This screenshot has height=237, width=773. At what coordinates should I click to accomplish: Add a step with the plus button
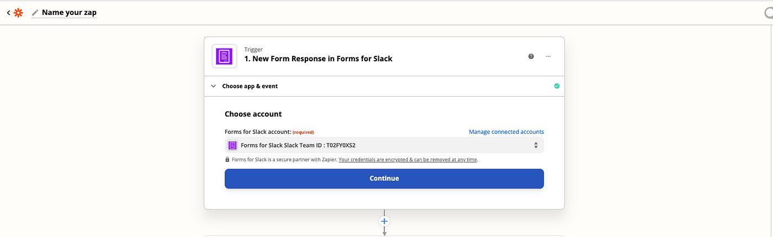click(385, 221)
